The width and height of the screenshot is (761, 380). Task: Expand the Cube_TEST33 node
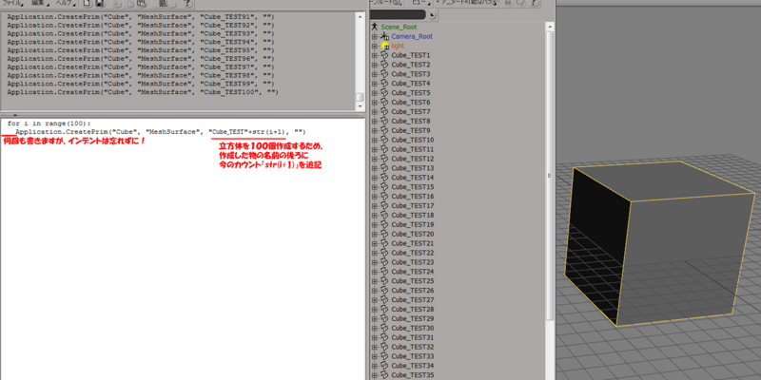click(x=374, y=356)
